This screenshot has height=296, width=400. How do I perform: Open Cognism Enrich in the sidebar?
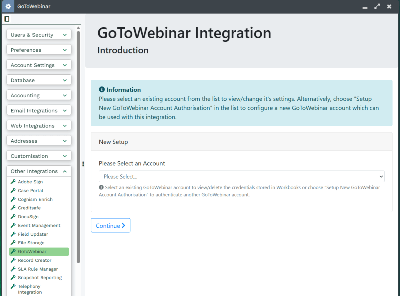[x=35, y=199]
